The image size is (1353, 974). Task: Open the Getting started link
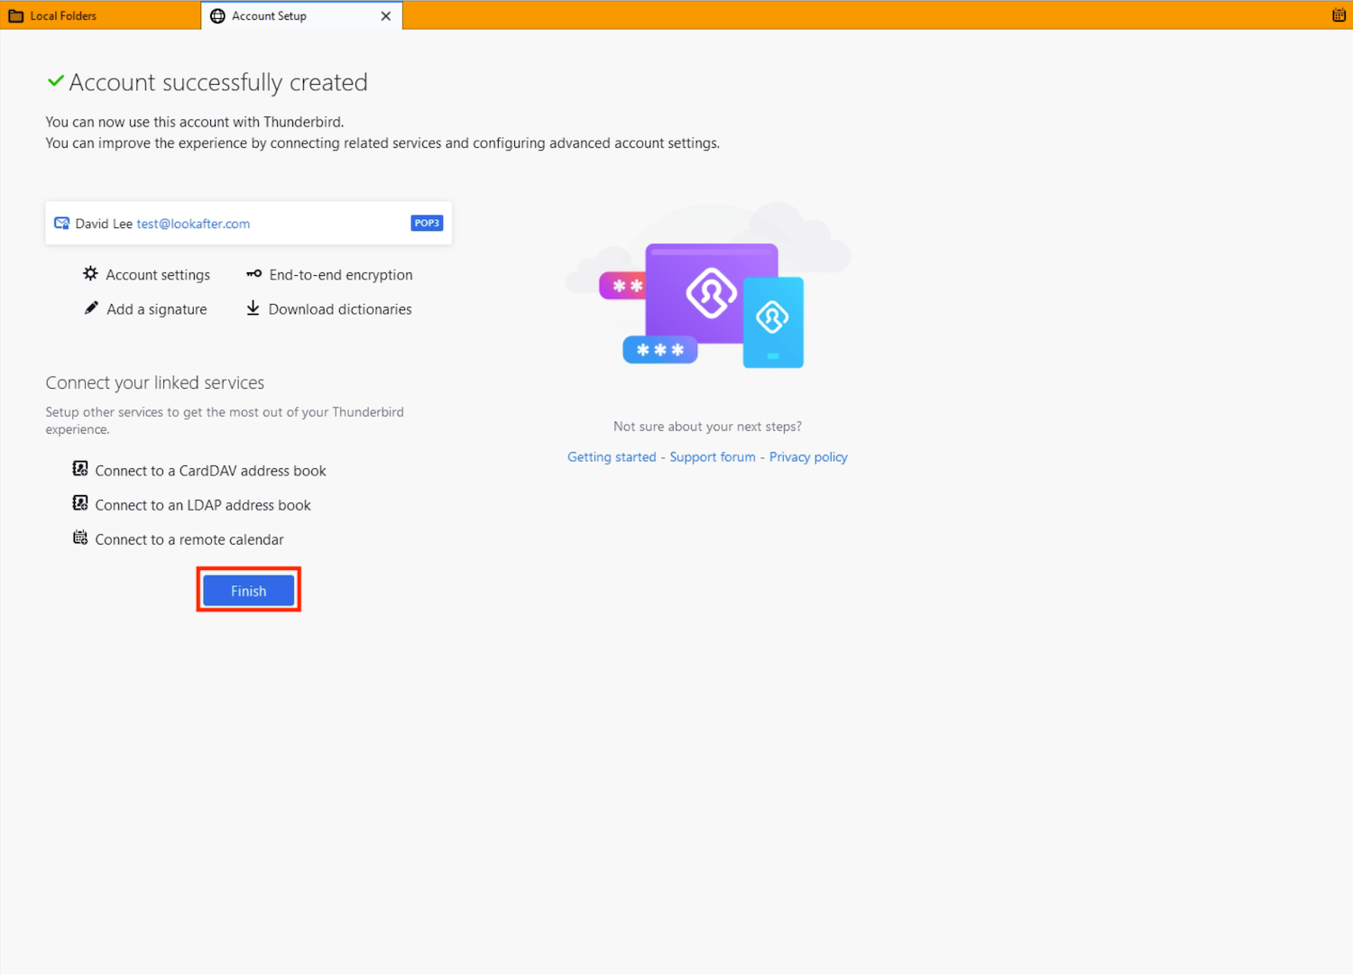[x=612, y=457]
